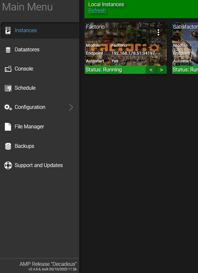
Task: Open the Configuration menu label
Action: click(30, 107)
